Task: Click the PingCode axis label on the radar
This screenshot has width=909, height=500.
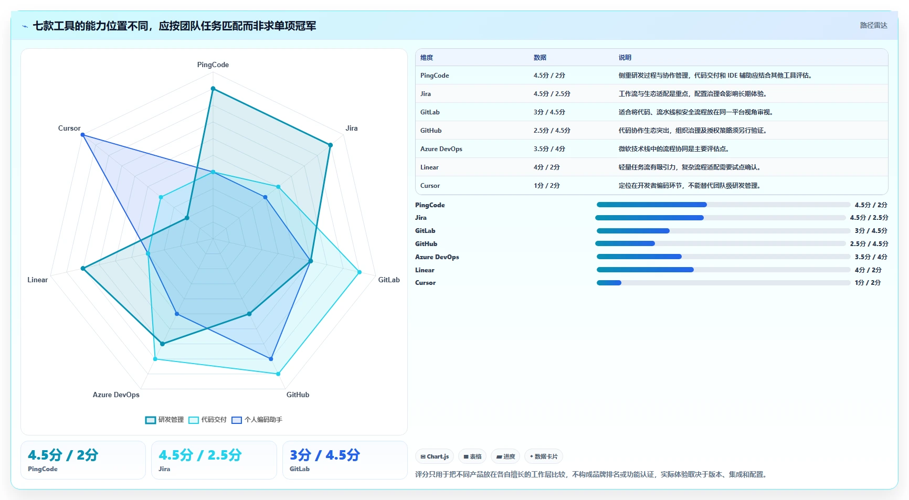Action: click(213, 65)
